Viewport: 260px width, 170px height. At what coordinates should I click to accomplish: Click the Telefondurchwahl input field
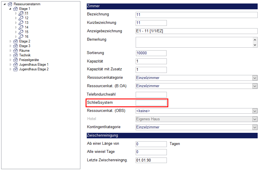pyautogui.click(x=151, y=95)
